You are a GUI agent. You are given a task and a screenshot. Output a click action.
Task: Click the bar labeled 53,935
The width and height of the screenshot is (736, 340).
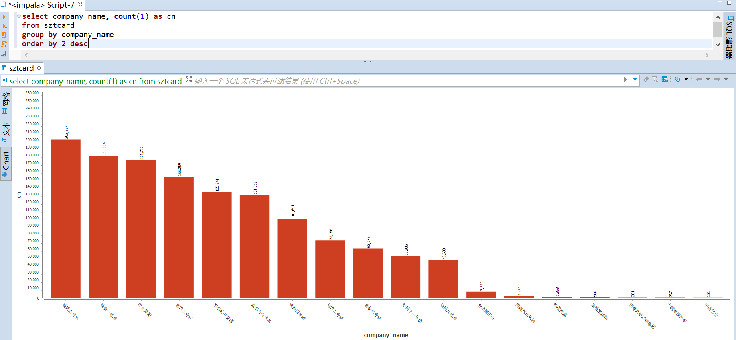tap(406, 277)
